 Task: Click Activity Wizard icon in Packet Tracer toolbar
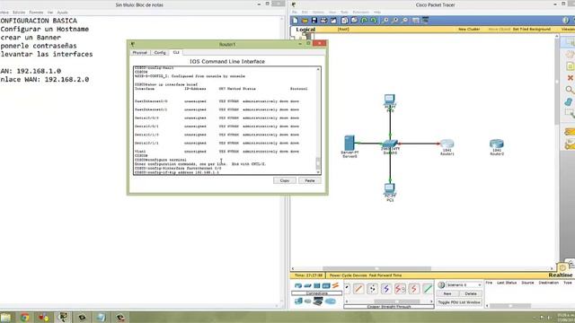(x=333, y=21)
